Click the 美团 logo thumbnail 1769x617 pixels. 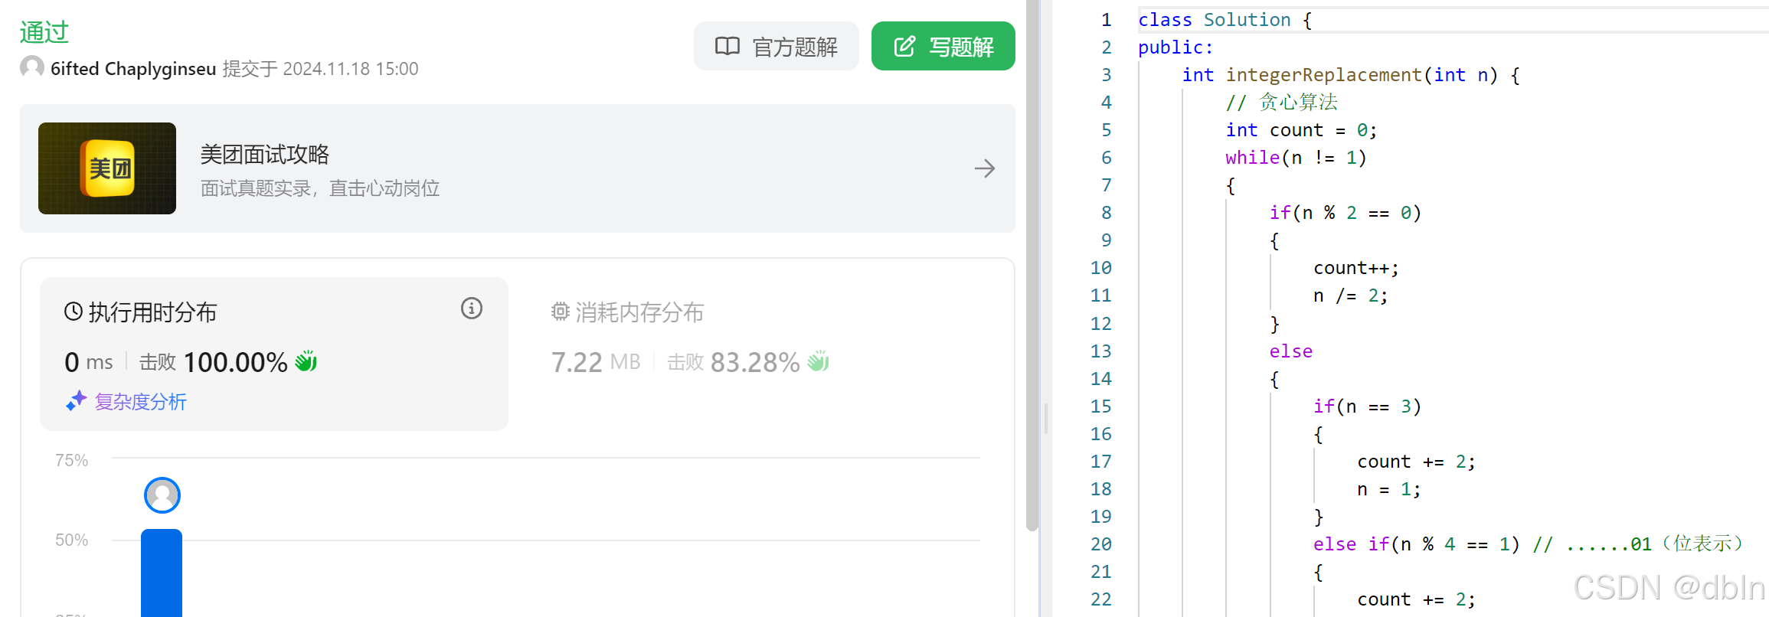pyautogui.click(x=107, y=168)
